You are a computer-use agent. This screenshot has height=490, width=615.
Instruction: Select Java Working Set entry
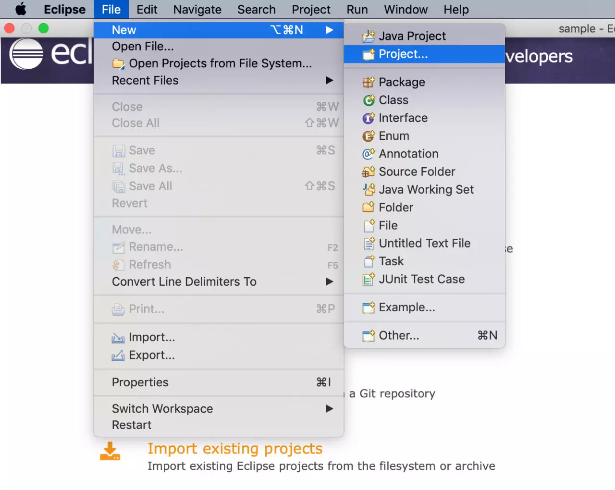424,190
